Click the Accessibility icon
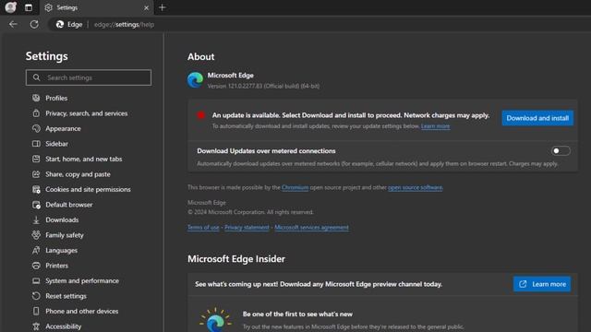The height and width of the screenshot is (332, 591). [36, 326]
